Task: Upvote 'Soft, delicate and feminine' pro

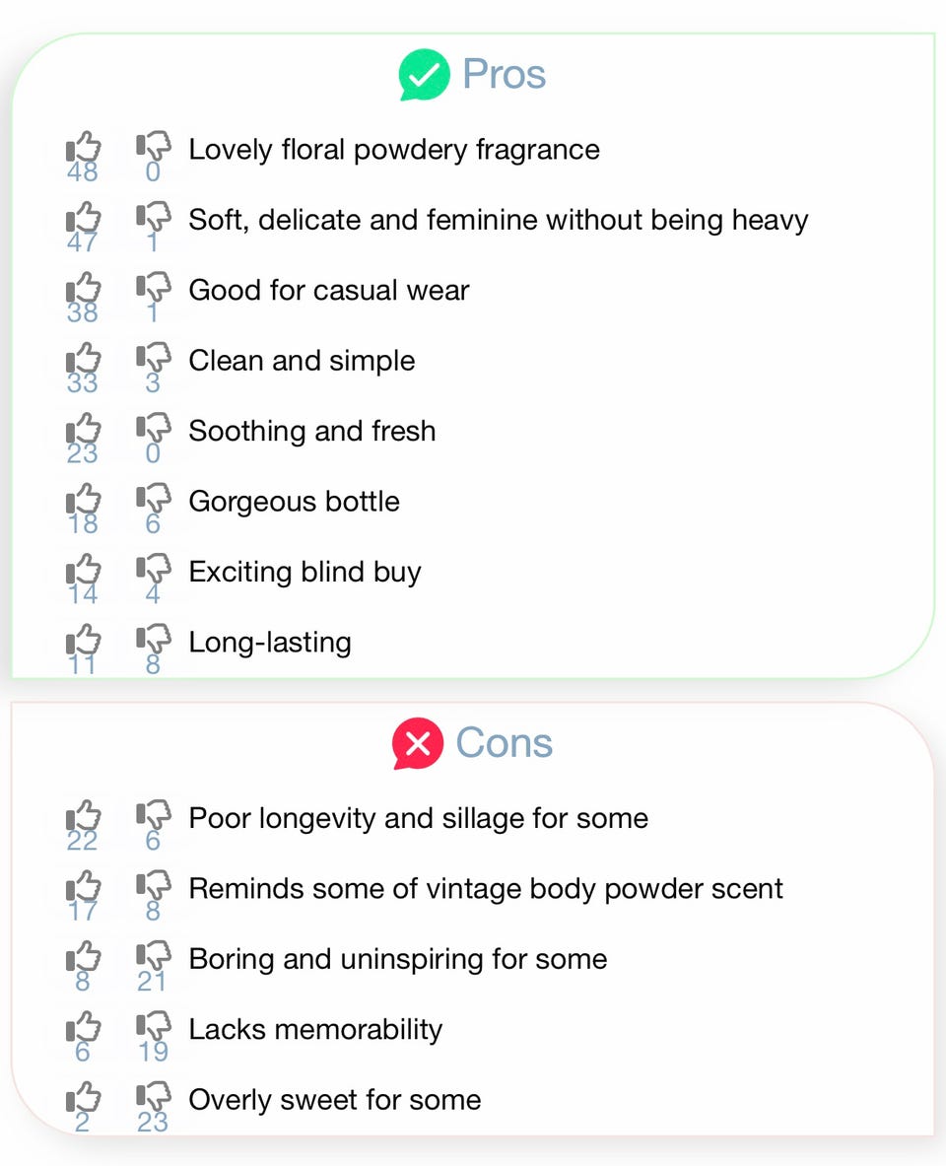Action: click(84, 218)
